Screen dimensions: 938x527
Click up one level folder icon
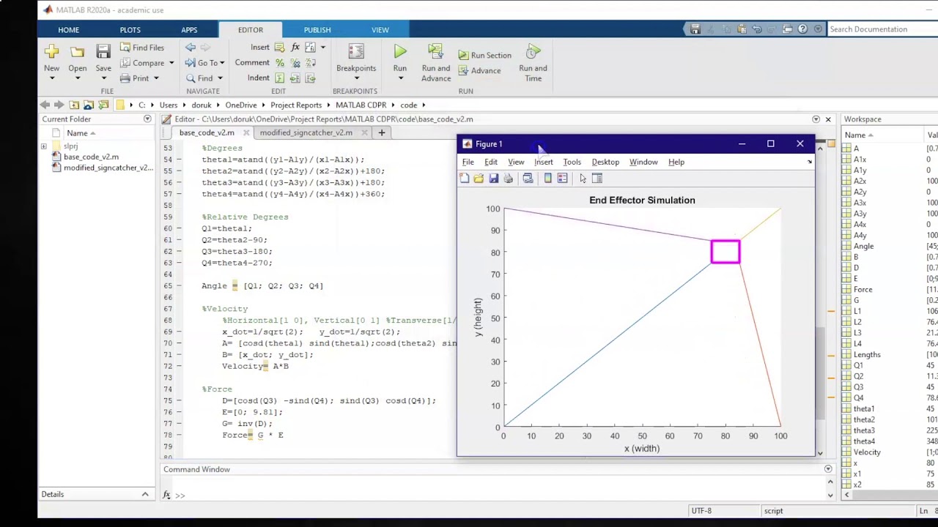74,105
